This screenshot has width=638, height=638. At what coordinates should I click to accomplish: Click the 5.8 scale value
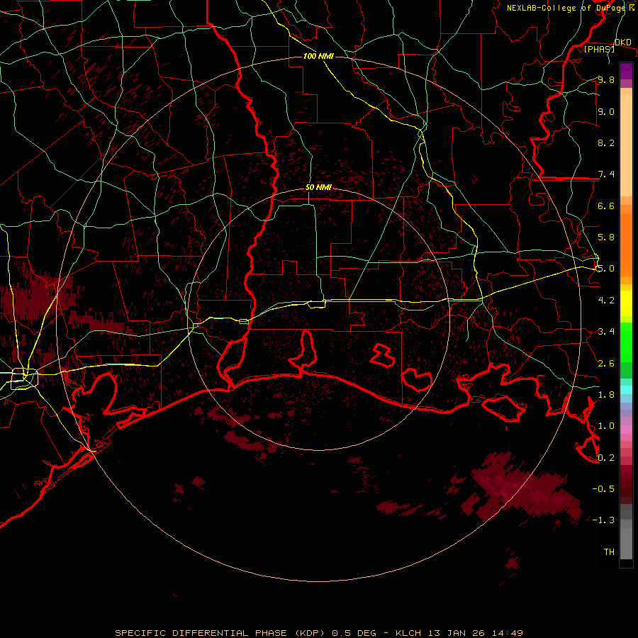606,237
